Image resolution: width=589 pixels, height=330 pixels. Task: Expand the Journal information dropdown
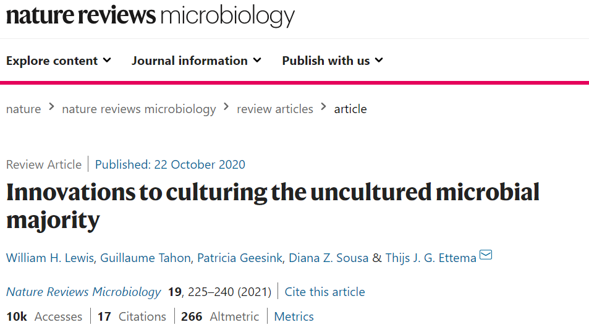(x=196, y=61)
